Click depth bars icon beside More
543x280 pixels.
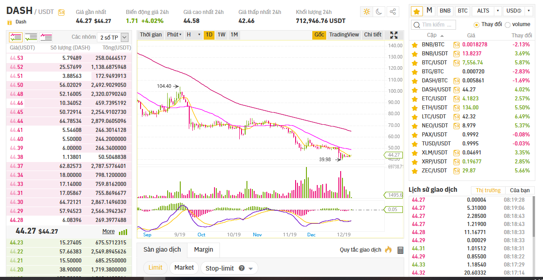pyautogui.click(x=123, y=232)
